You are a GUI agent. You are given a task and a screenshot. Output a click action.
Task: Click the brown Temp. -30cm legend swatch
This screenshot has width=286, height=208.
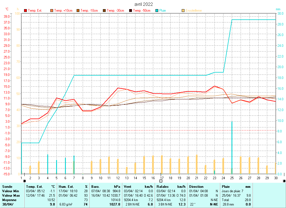click(x=105, y=11)
